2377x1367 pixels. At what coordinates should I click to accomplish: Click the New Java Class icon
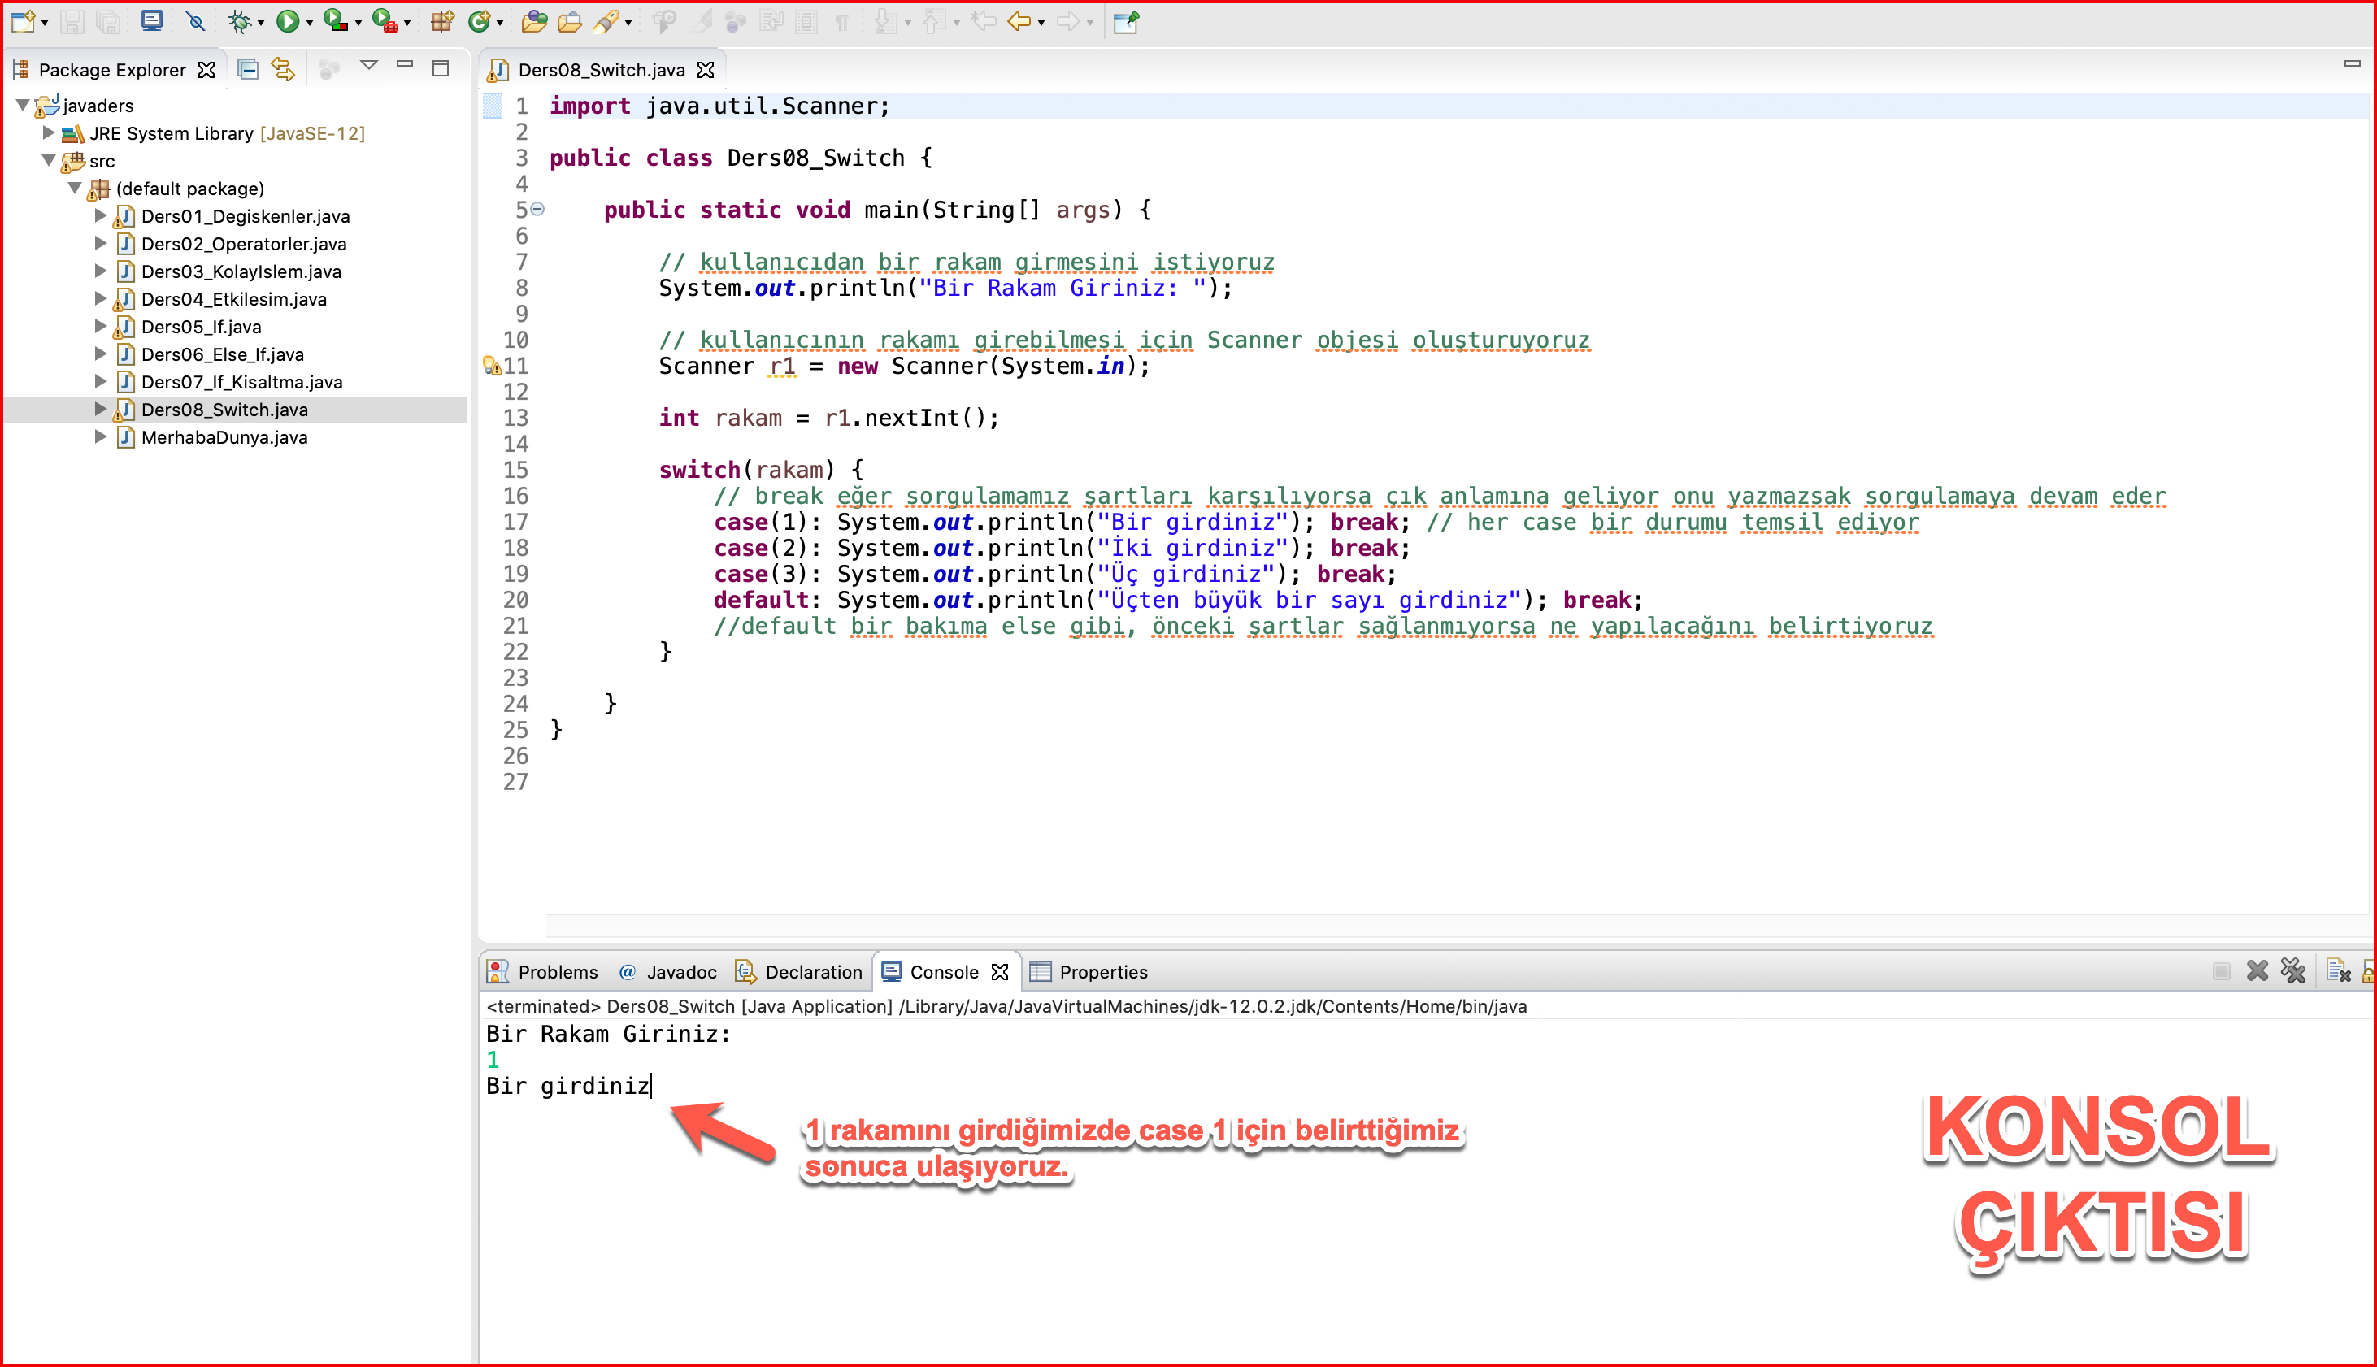tap(479, 22)
